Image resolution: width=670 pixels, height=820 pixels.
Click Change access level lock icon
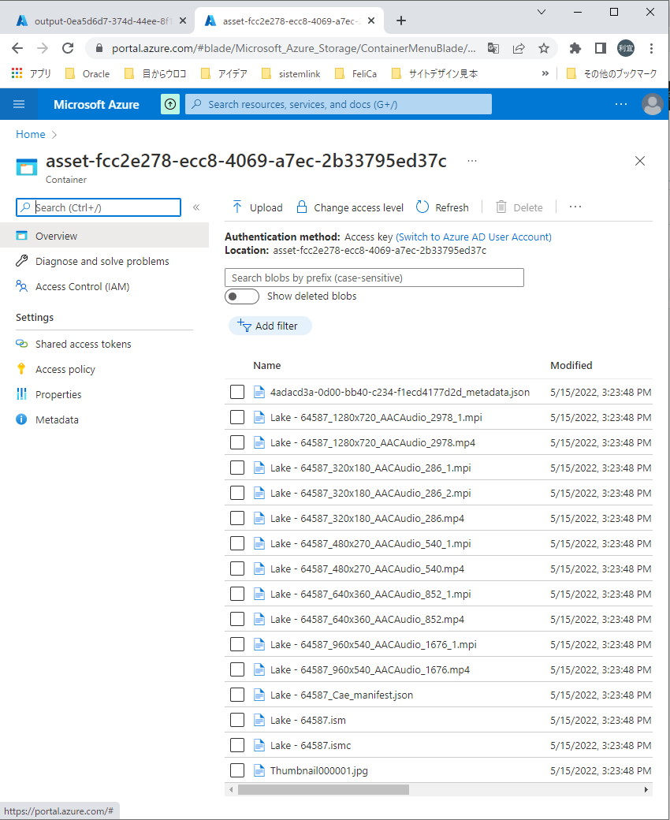pyautogui.click(x=302, y=207)
